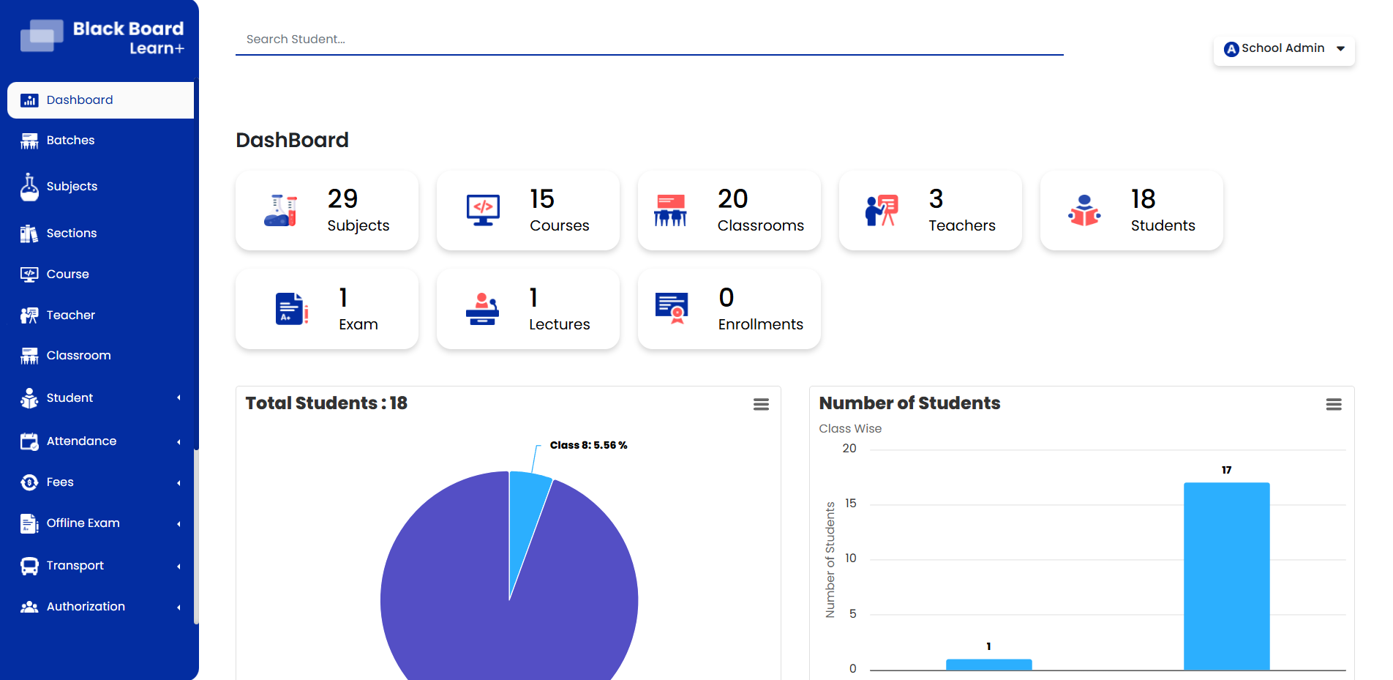The width and height of the screenshot is (1393, 680).
Task: Open the School Admin dropdown
Action: pyautogui.click(x=1283, y=48)
